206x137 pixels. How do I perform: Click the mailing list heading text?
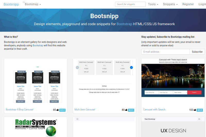pos(168,37)
